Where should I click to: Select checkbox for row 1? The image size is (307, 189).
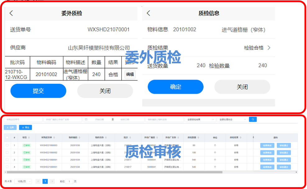tap(7, 145)
